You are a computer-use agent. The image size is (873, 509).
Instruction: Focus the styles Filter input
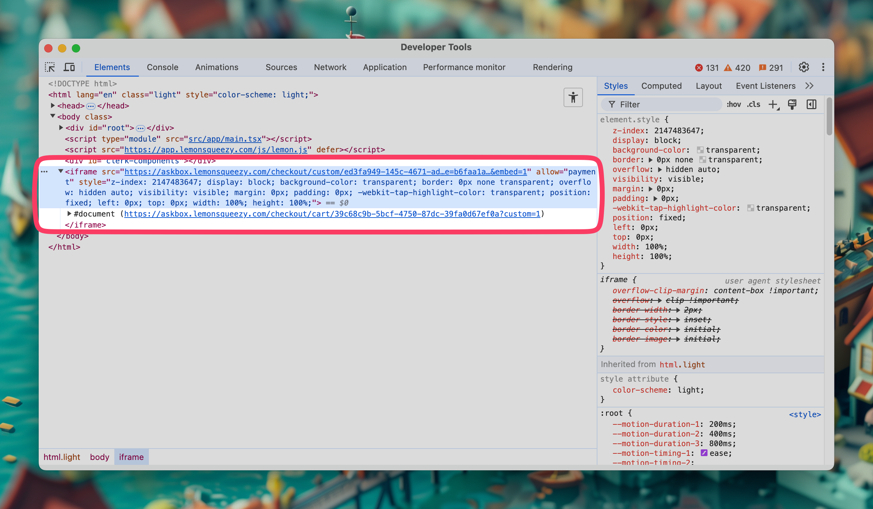tap(661, 104)
